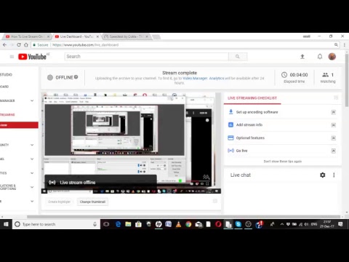Collapse the Live Streaming Checklist panel
This screenshot has width=349, height=262.
coord(336,98)
